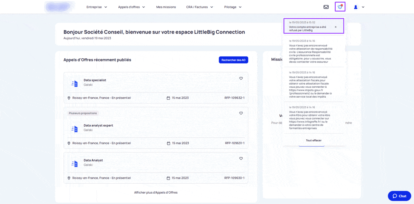Toggle heart on Data Analyst offer

(241, 158)
